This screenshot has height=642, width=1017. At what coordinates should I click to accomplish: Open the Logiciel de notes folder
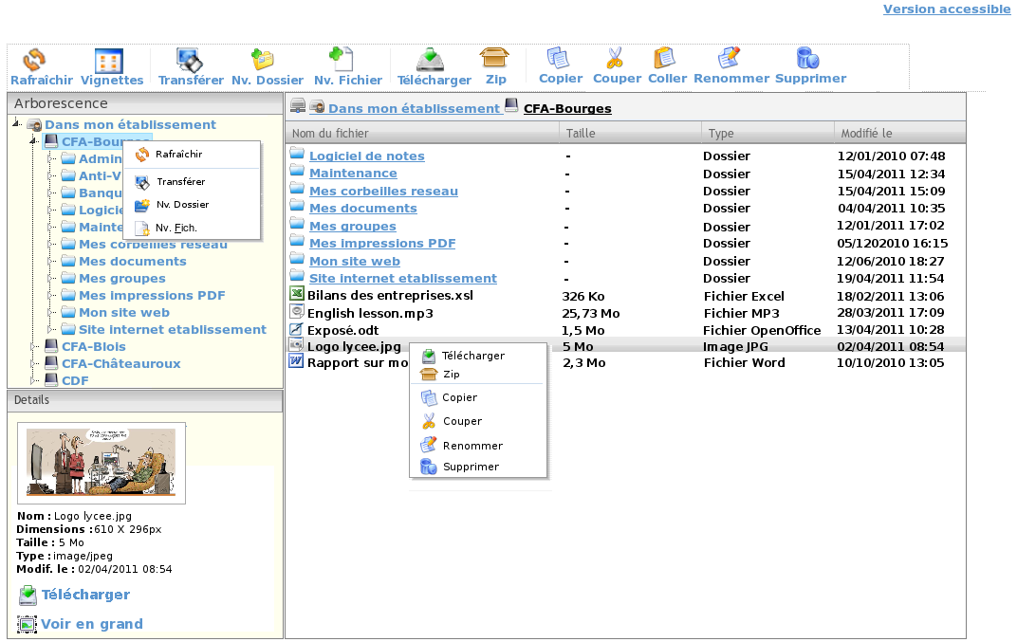(366, 156)
